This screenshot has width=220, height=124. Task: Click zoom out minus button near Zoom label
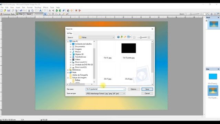(x=186, y=14)
